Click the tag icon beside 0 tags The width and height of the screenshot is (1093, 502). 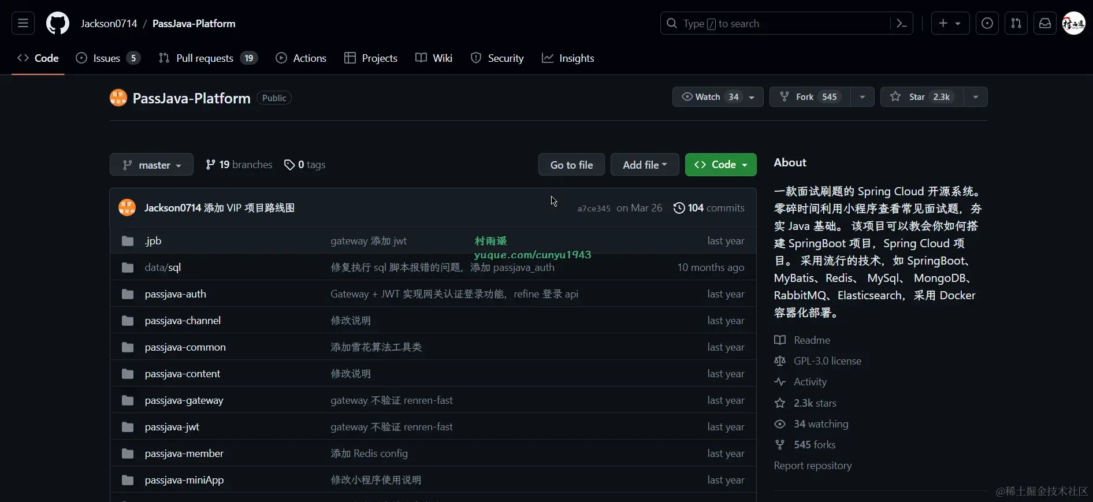coord(289,165)
